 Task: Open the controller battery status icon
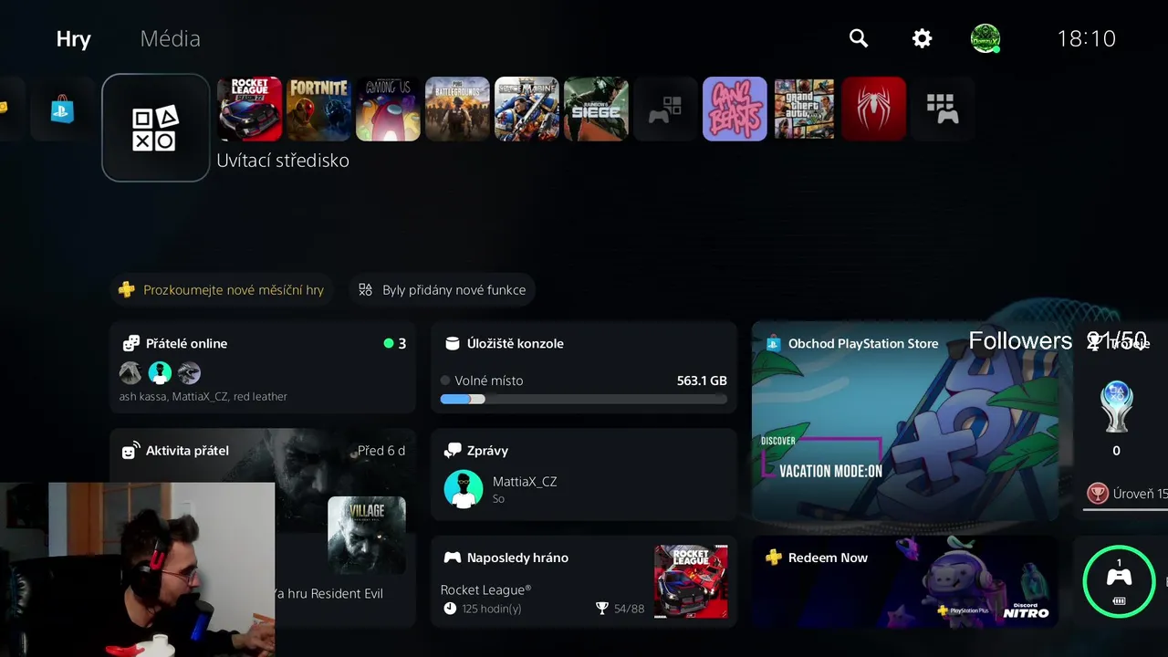tap(1119, 581)
